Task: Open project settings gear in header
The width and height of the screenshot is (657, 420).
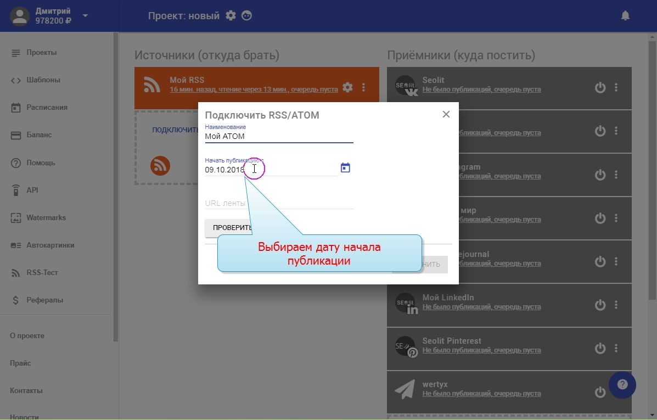Action: tap(231, 15)
